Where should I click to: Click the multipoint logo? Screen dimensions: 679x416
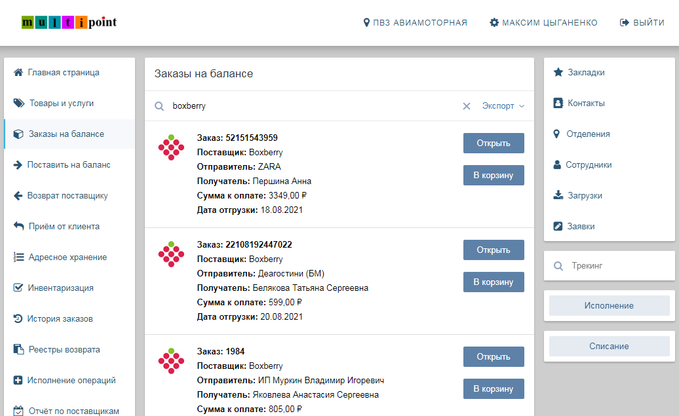(x=69, y=22)
